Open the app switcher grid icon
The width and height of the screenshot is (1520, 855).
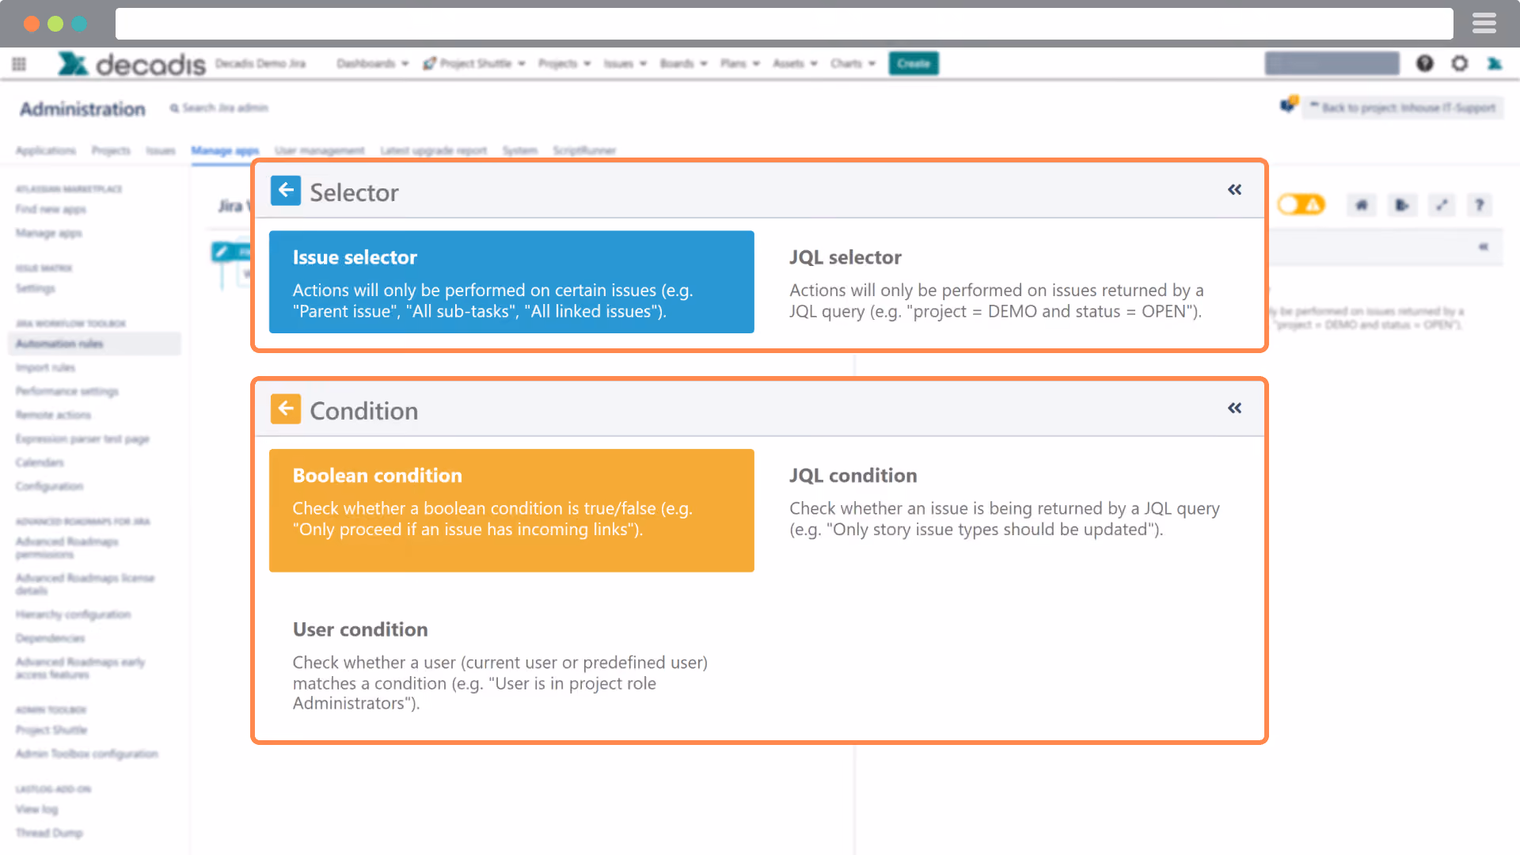click(x=19, y=63)
